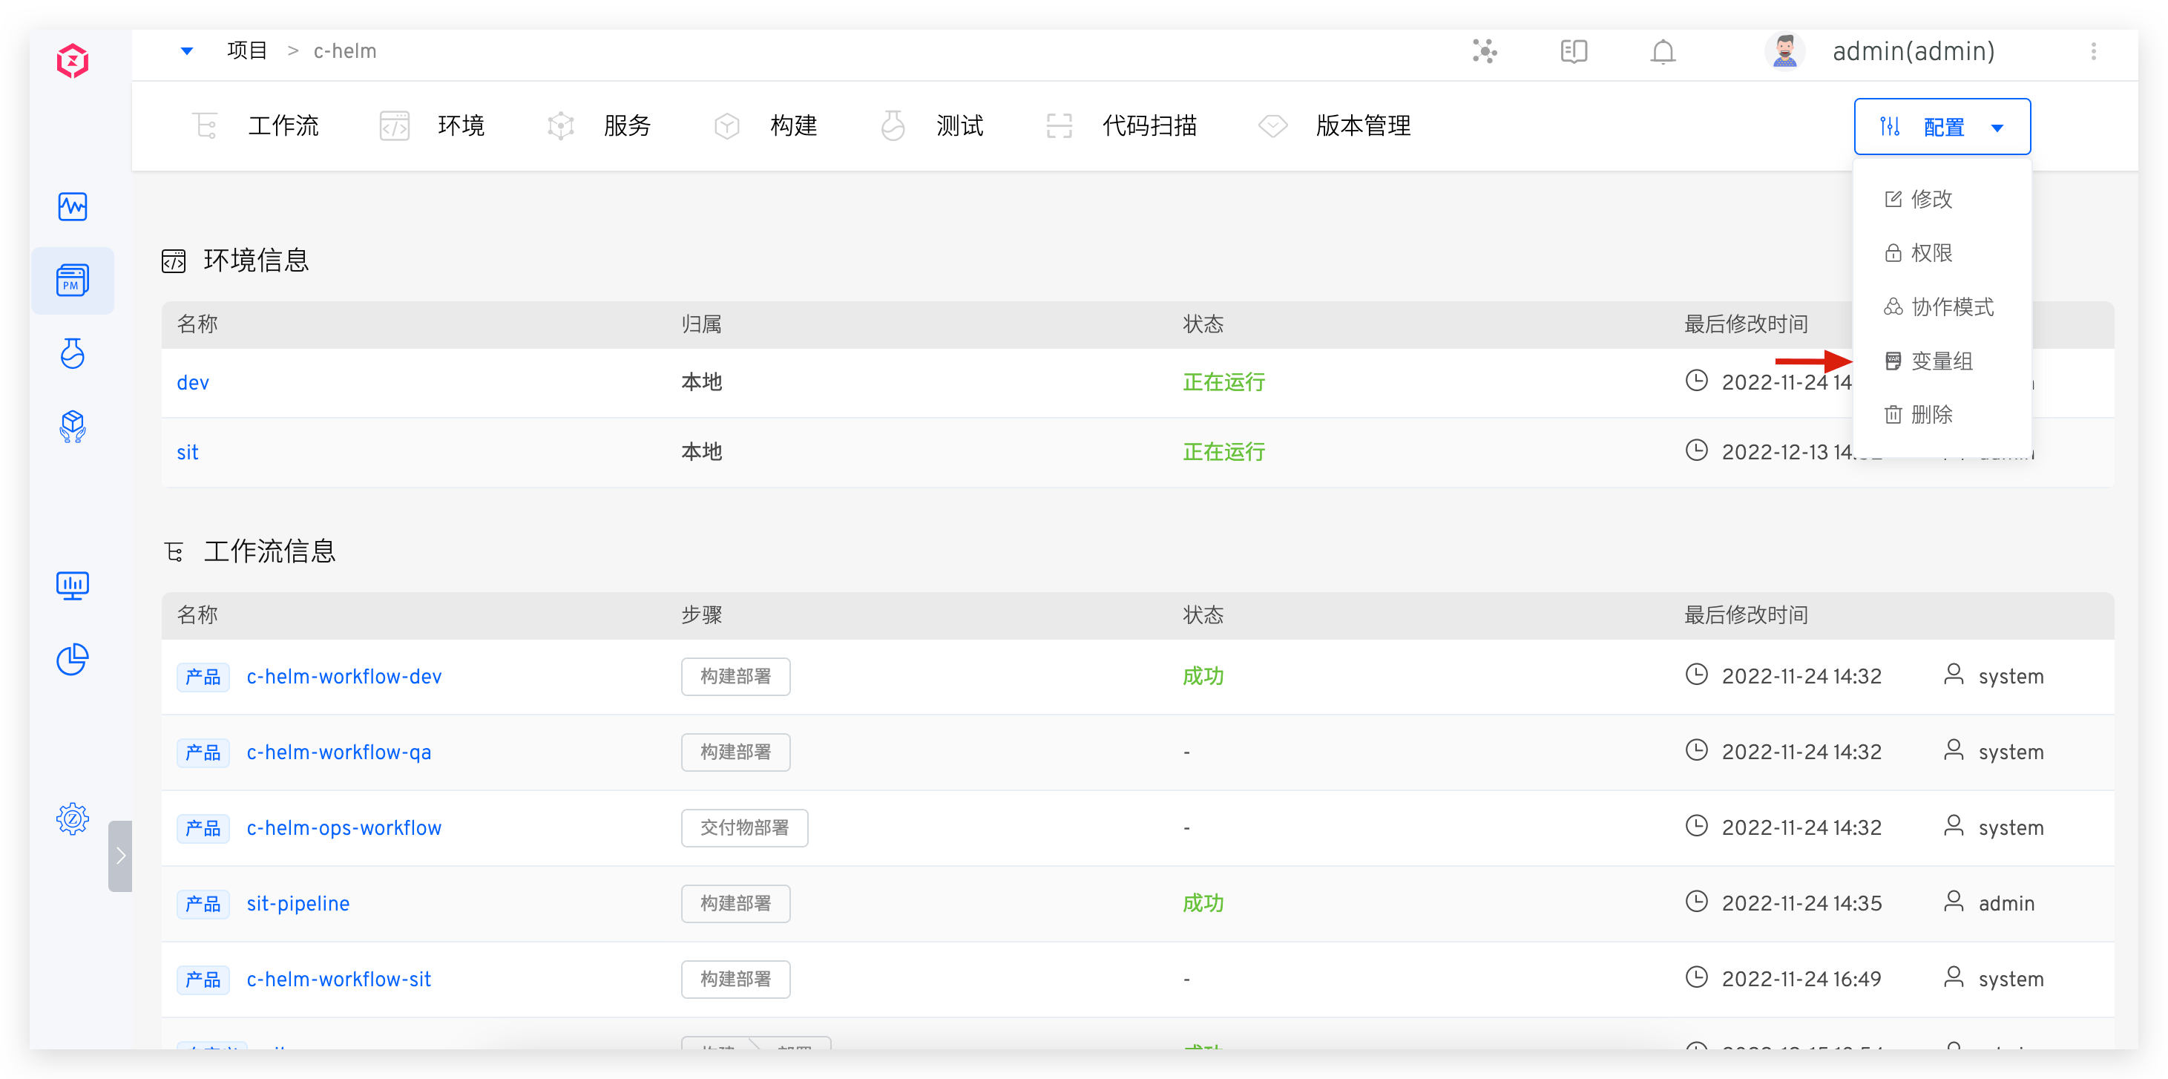This screenshot has height=1079, width=2168.
Task: Open the data dashboard monitor icon
Action: pos(73,585)
